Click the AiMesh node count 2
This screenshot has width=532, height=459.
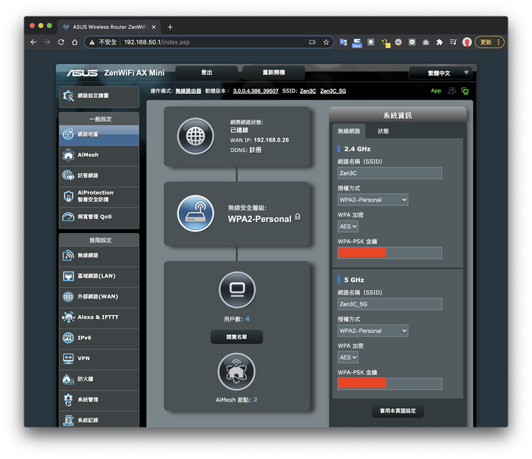[256, 400]
